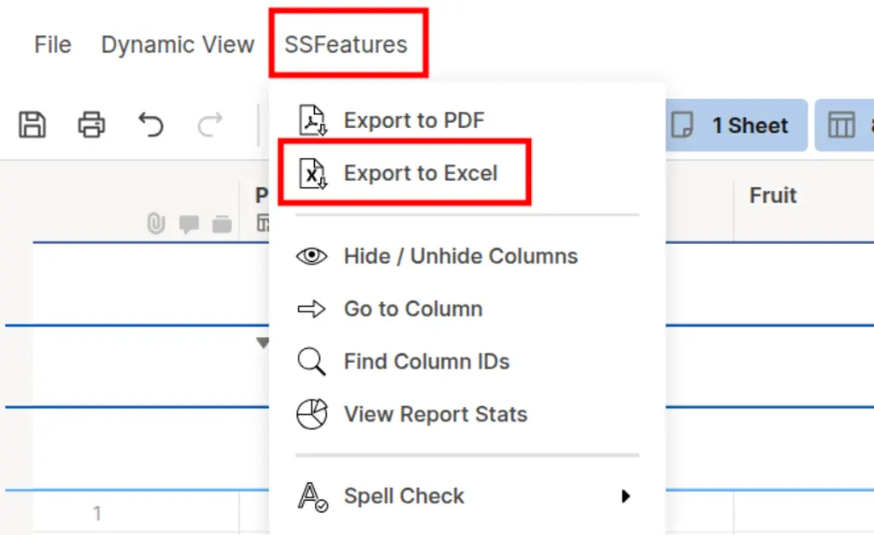Click the pie chart Report Stats icon
The height and width of the screenshot is (535, 874).
[312, 414]
